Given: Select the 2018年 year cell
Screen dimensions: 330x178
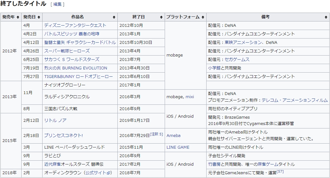Looking at the screenshot, I should click(x=11, y=173).
